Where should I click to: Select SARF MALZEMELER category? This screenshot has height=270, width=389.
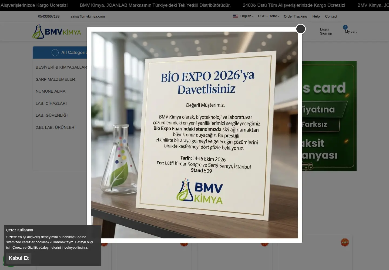tap(55, 79)
